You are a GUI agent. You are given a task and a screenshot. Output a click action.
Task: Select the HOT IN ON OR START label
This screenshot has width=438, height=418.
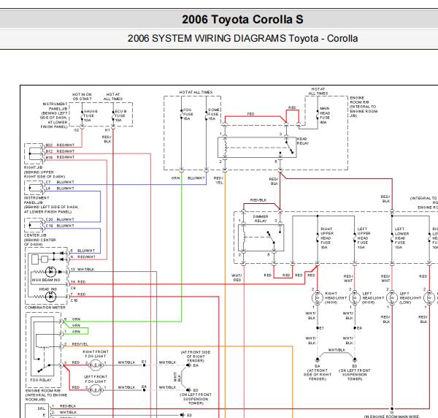tap(82, 96)
